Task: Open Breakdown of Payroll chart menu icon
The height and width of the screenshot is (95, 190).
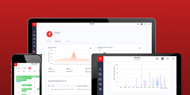Action: point(140,48)
